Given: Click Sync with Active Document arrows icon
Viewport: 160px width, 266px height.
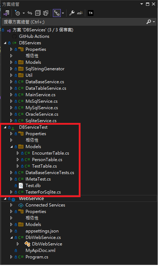Looking at the screenshot, I should (30, 13).
